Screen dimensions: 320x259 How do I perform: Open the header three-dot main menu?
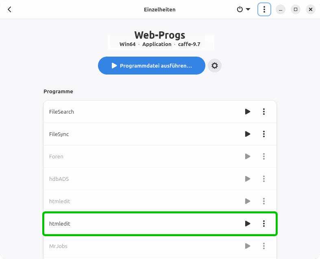(264, 9)
